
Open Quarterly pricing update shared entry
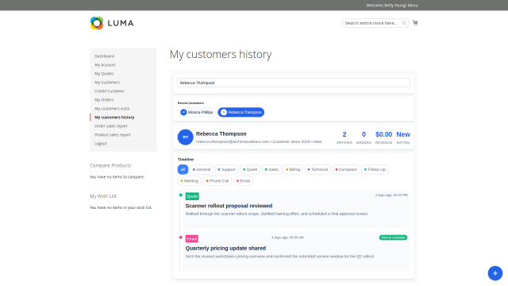click(x=225, y=248)
